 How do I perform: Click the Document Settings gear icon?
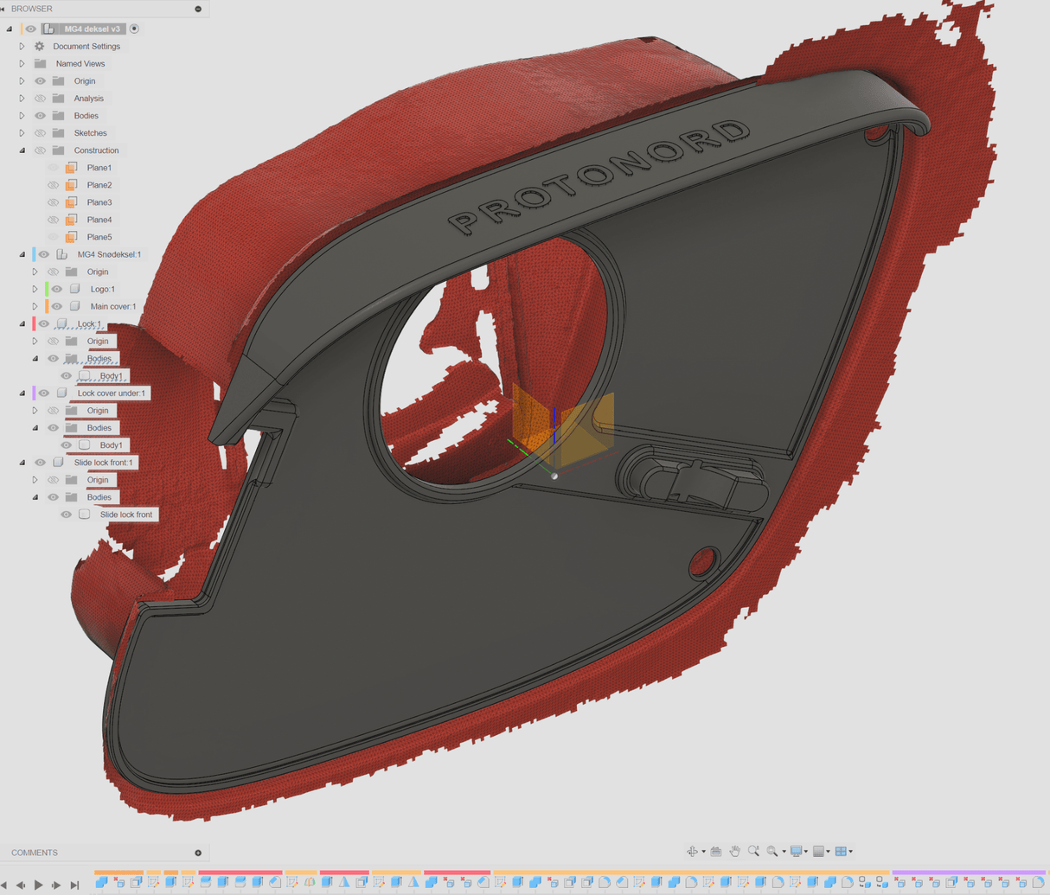40,47
